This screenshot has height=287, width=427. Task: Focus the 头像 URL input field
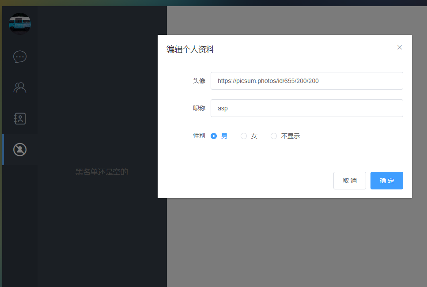306,81
